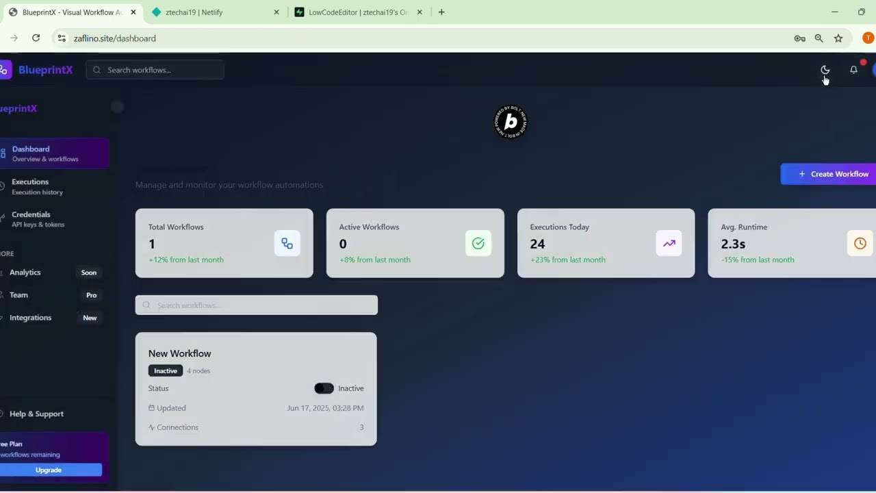Image resolution: width=876 pixels, height=493 pixels.
Task: Select the BlueprintX browser tab
Action: (x=72, y=12)
